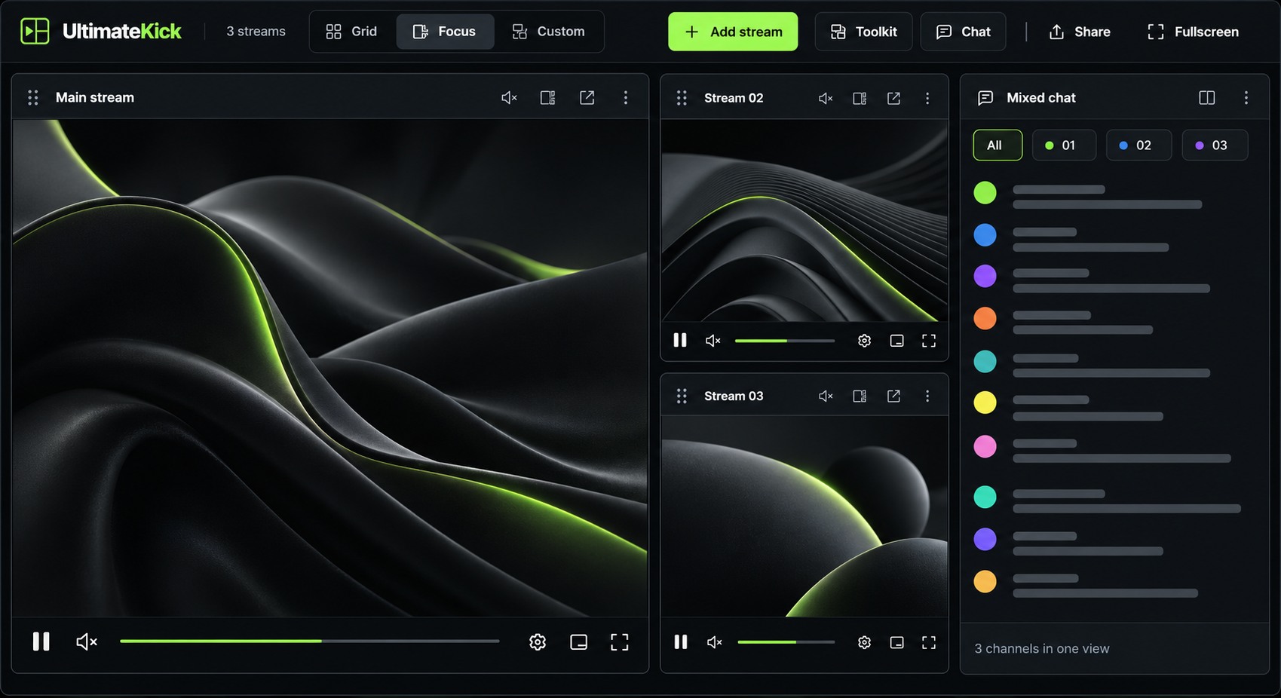Image resolution: width=1281 pixels, height=698 pixels.
Task: Click the Main stream progress slider
Action: coord(309,641)
